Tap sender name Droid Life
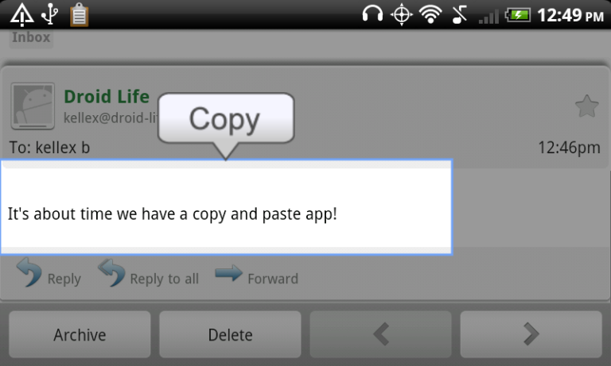This screenshot has width=611, height=366. [x=107, y=96]
